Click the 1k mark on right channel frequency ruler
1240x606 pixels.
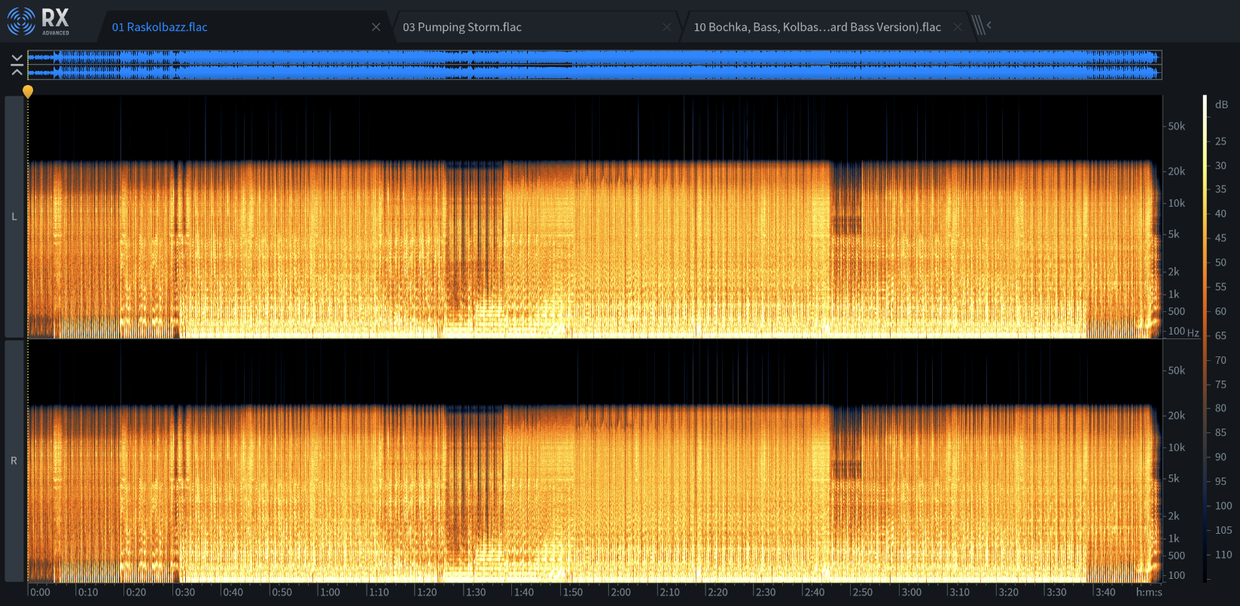[x=1174, y=538]
